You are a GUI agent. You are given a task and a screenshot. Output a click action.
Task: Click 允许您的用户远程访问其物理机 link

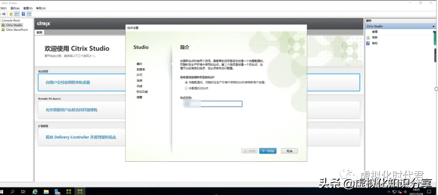[x=71, y=110]
